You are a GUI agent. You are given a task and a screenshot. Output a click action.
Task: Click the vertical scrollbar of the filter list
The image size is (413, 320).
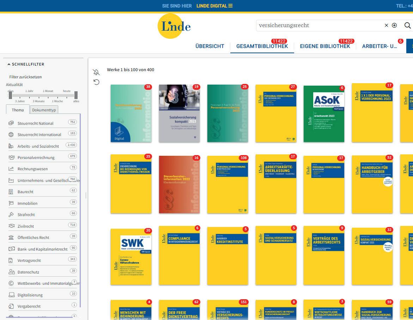[x=80, y=210]
